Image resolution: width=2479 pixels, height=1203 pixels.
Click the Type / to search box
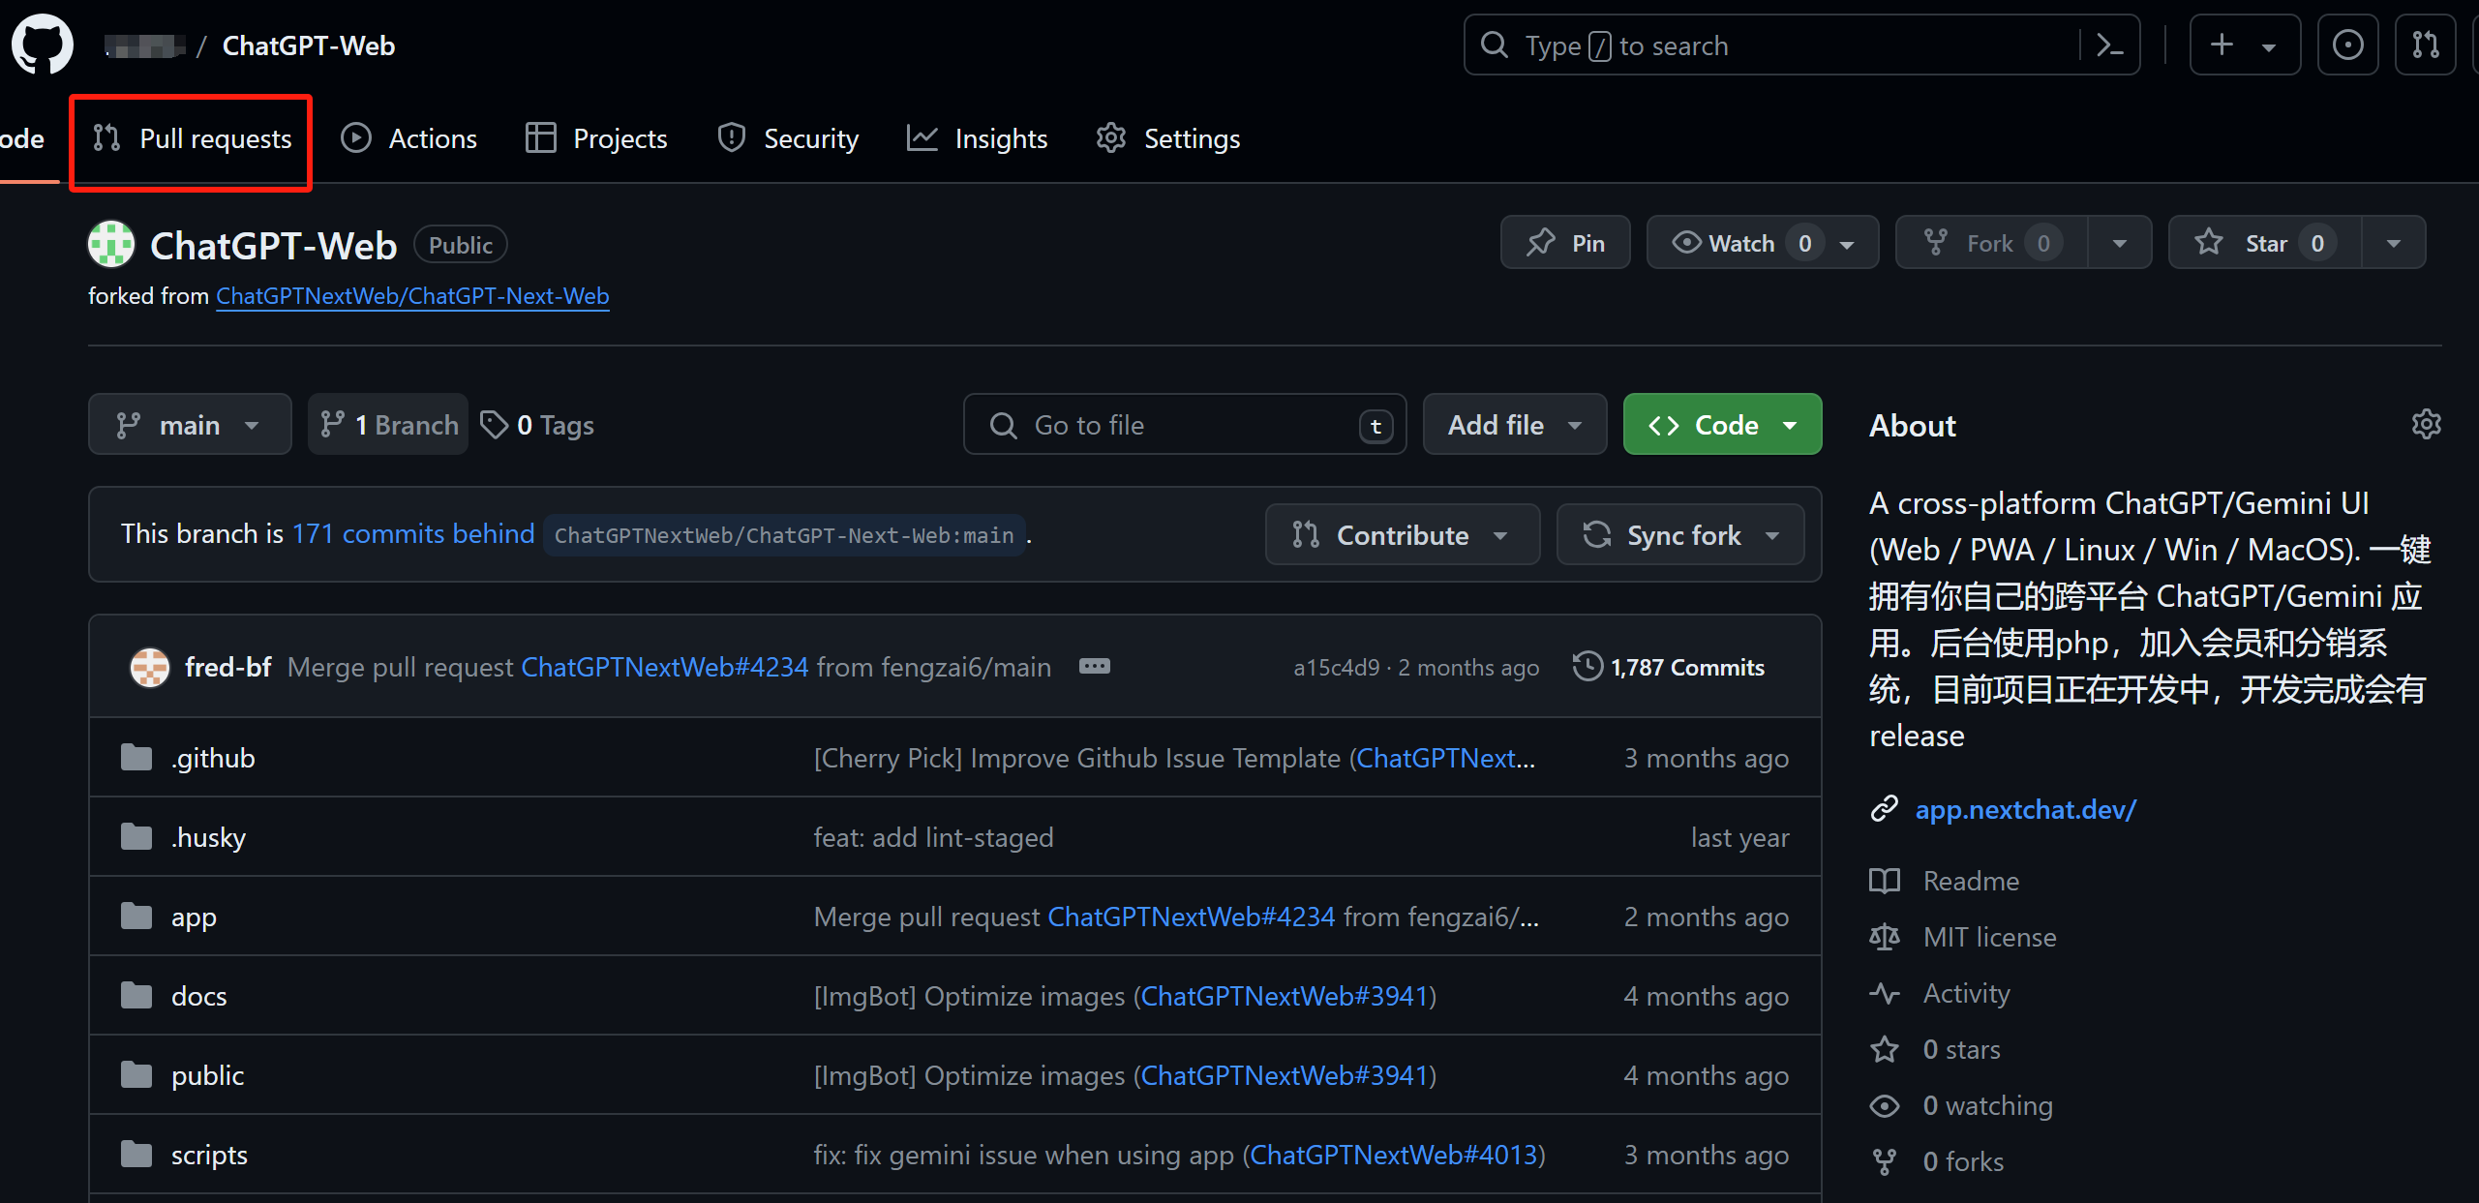(1800, 45)
